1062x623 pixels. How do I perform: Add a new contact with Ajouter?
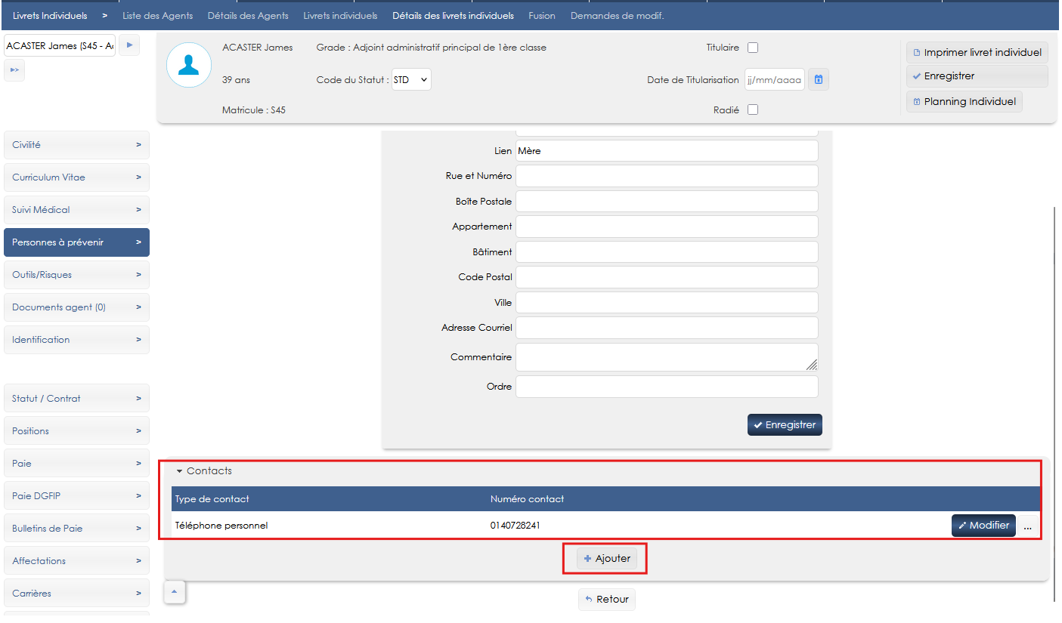point(606,559)
